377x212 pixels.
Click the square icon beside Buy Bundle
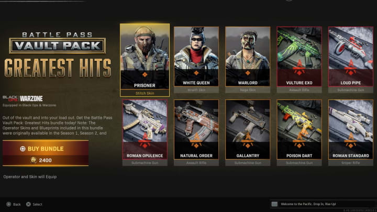(23, 149)
